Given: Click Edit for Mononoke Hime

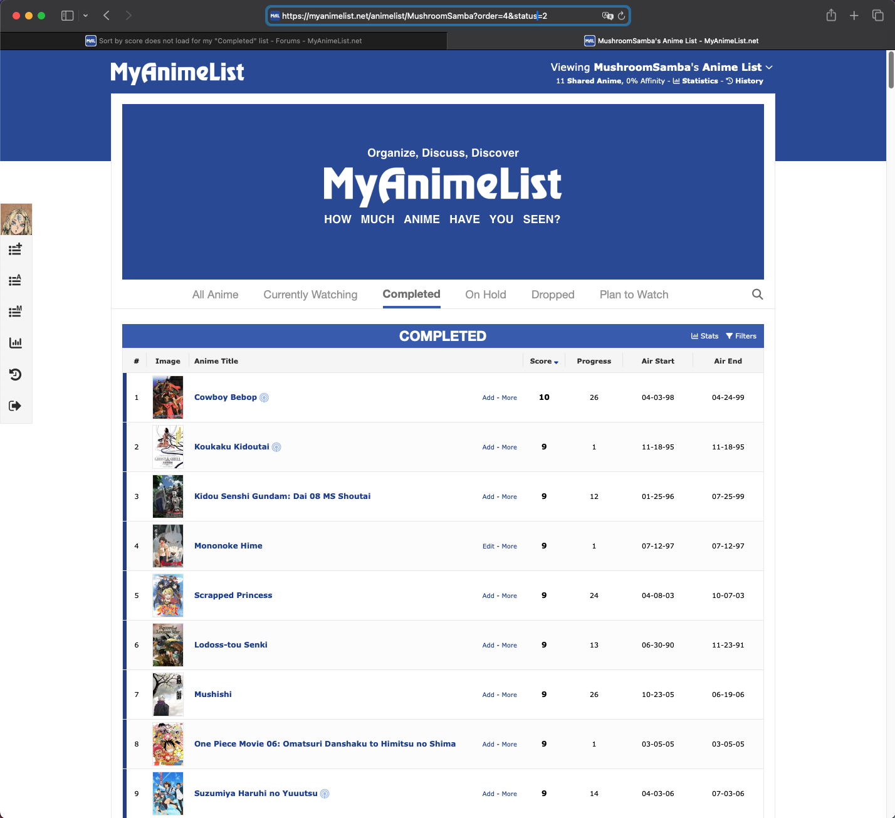Looking at the screenshot, I should tap(488, 547).
